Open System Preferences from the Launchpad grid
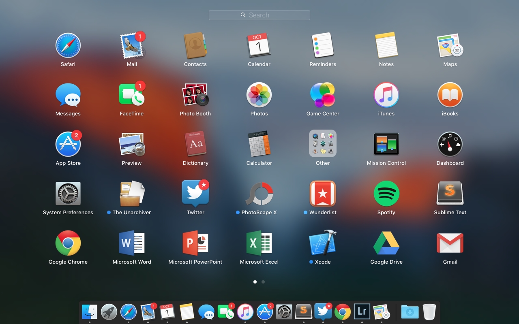The image size is (519, 324). [x=68, y=194]
